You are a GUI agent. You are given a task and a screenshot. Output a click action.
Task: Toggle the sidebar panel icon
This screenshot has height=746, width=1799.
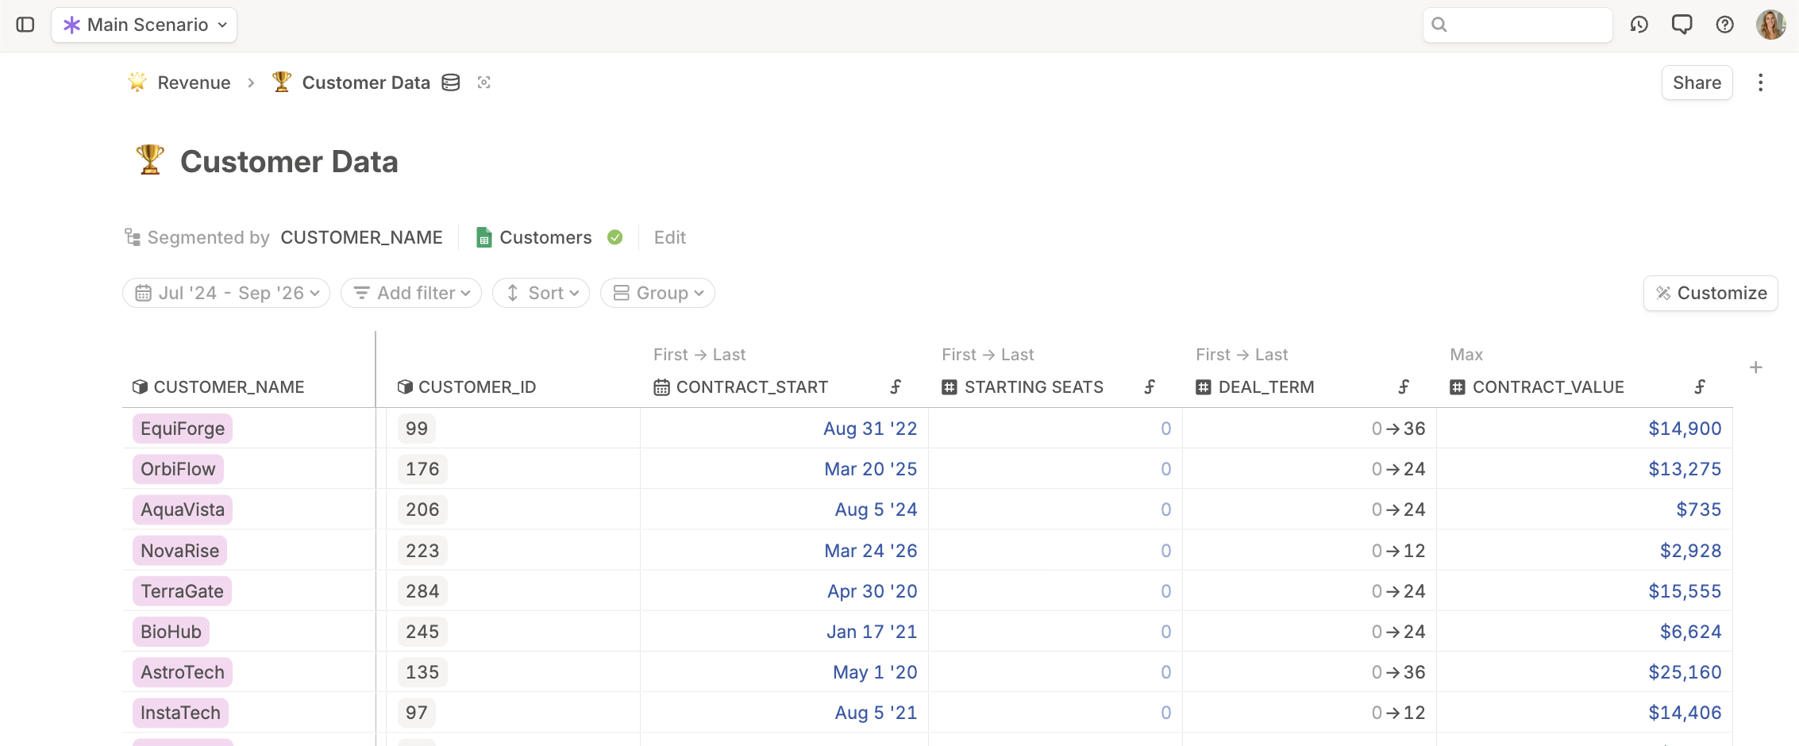(x=25, y=25)
